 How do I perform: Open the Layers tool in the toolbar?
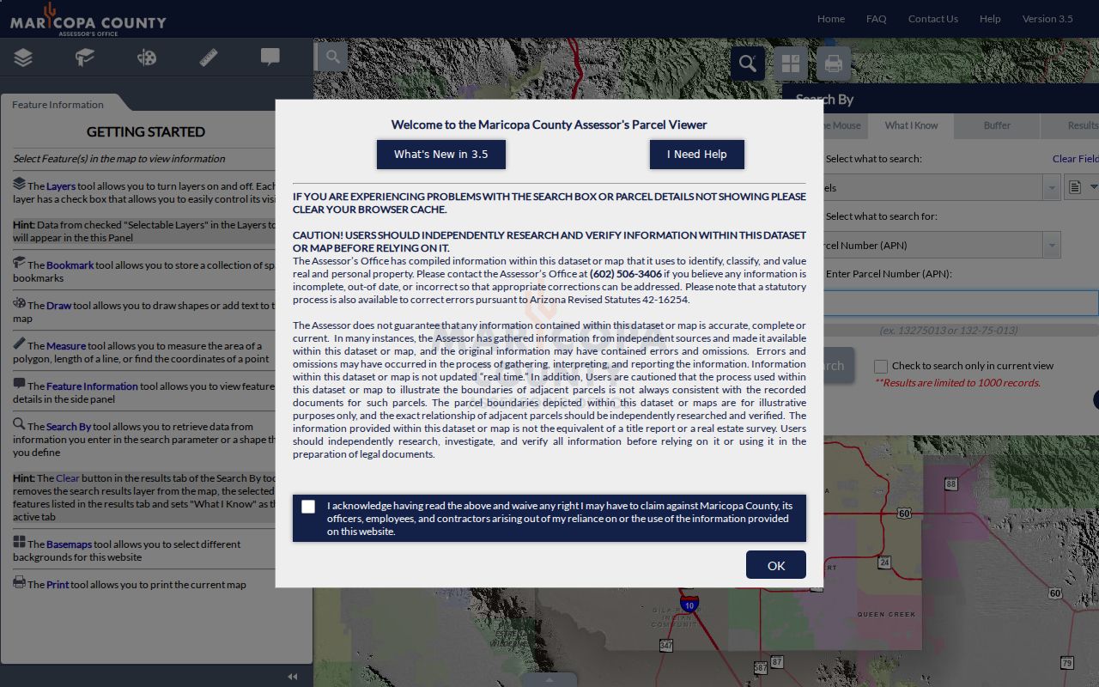[23, 58]
